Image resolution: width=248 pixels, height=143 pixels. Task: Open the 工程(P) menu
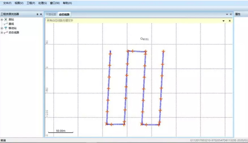coord(31,3)
